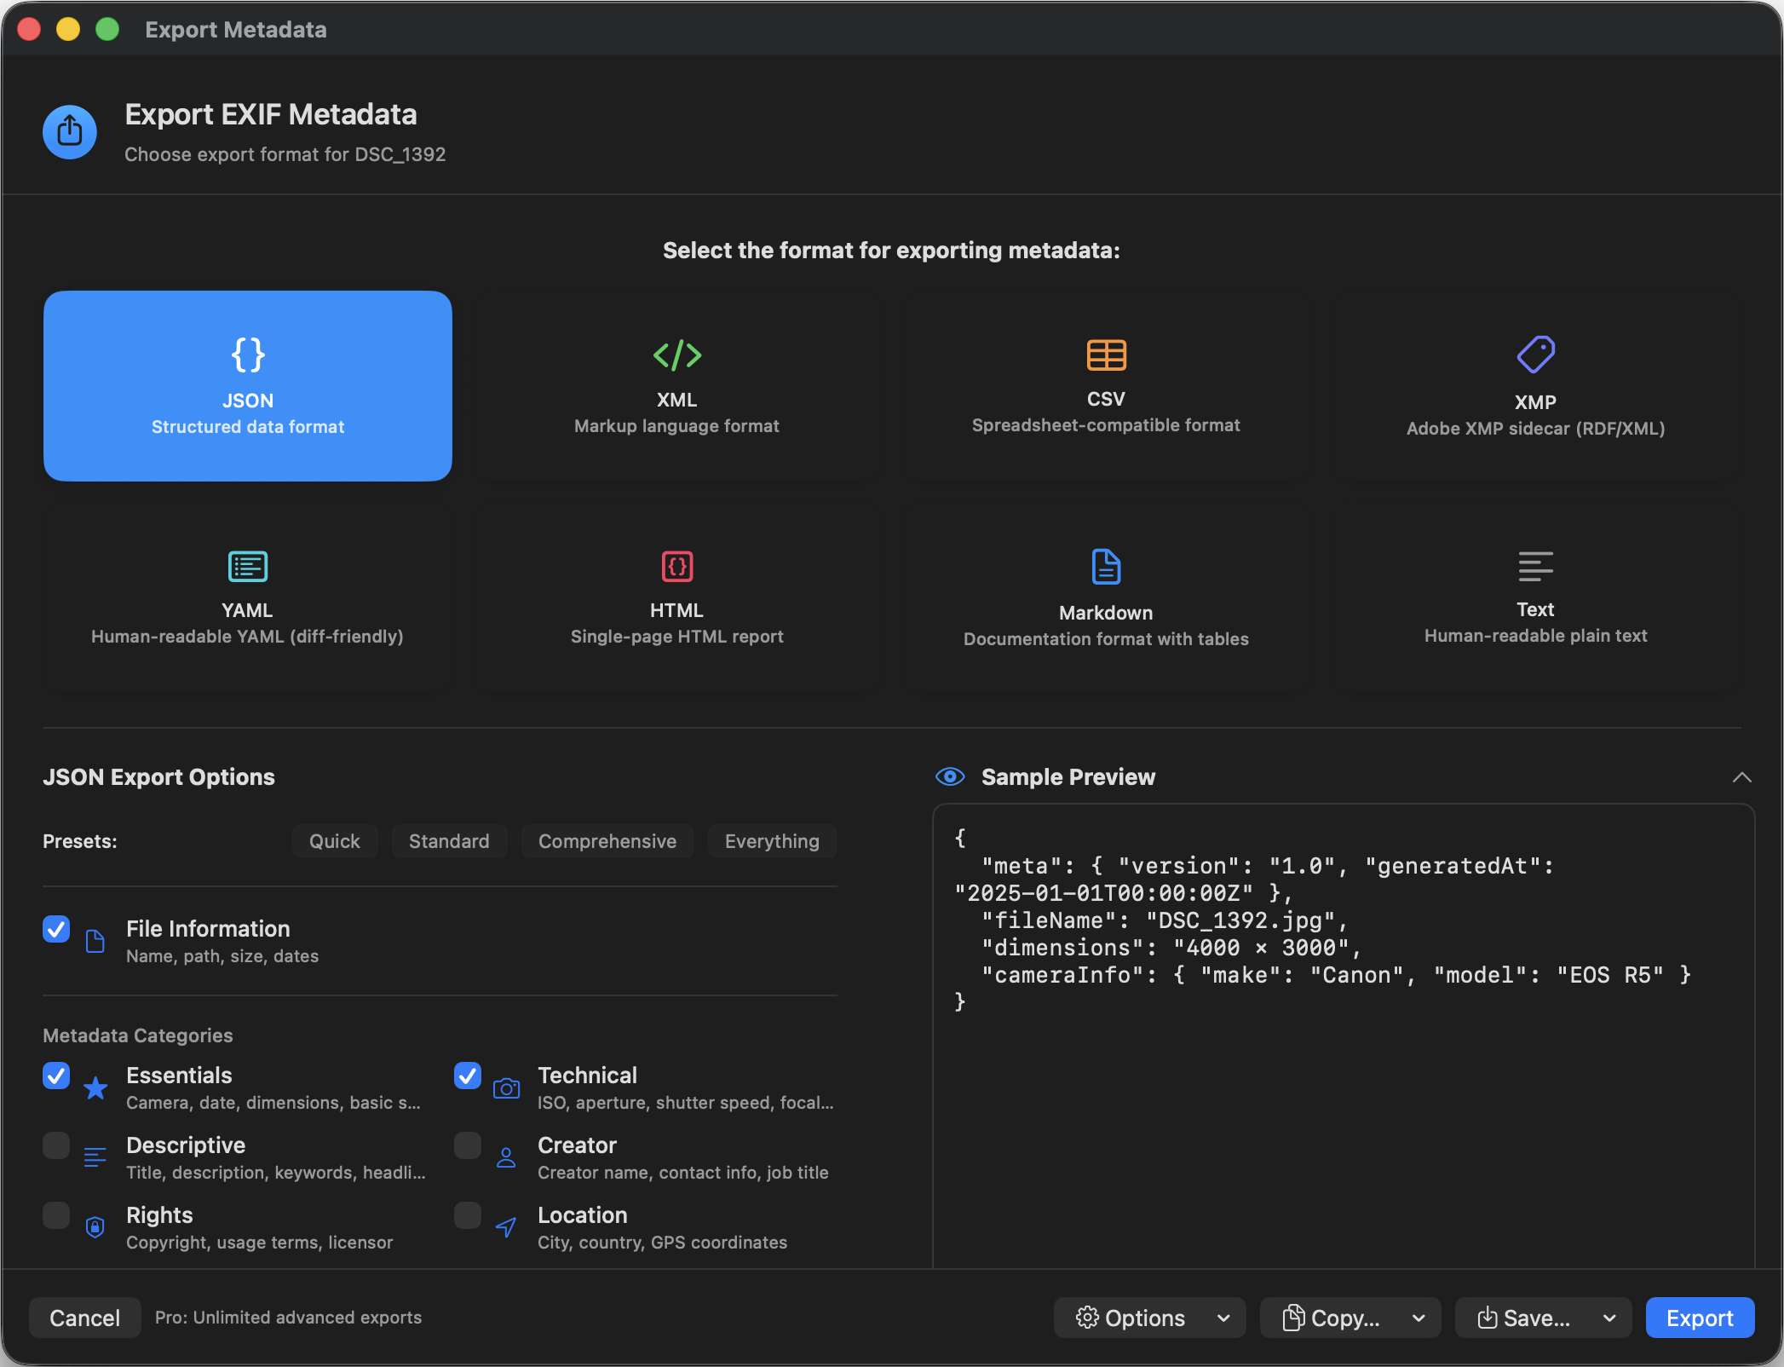Image resolution: width=1784 pixels, height=1367 pixels.
Task: Apply the Everything preset
Action: pos(772,841)
